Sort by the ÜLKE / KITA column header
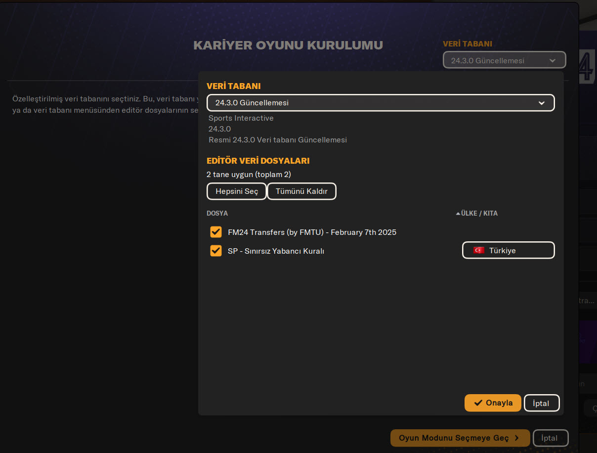The width and height of the screenshot is (597, 453). click(479, 214)
